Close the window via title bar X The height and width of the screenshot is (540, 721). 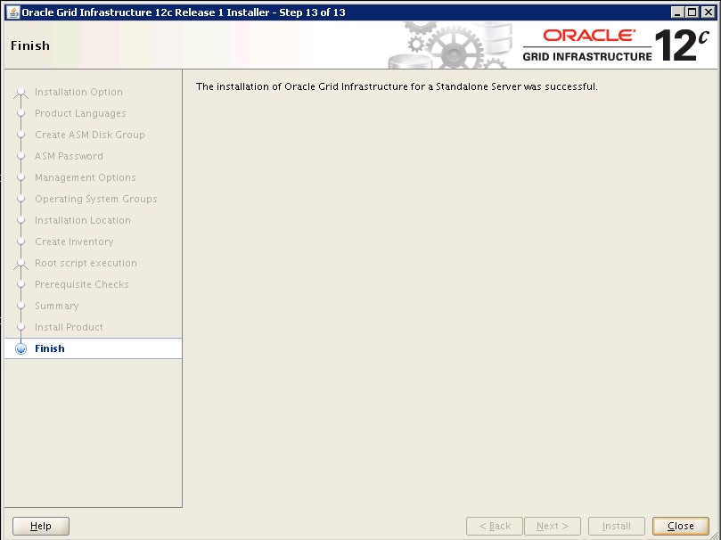click(709, 12)
